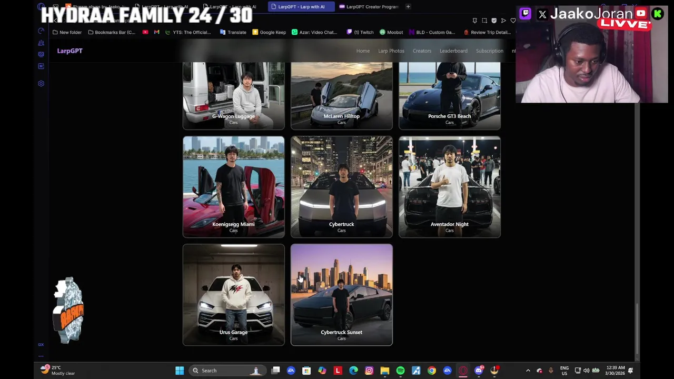Open Discord from the taskbar
674x379 pixels.
[x=479, y=371]
